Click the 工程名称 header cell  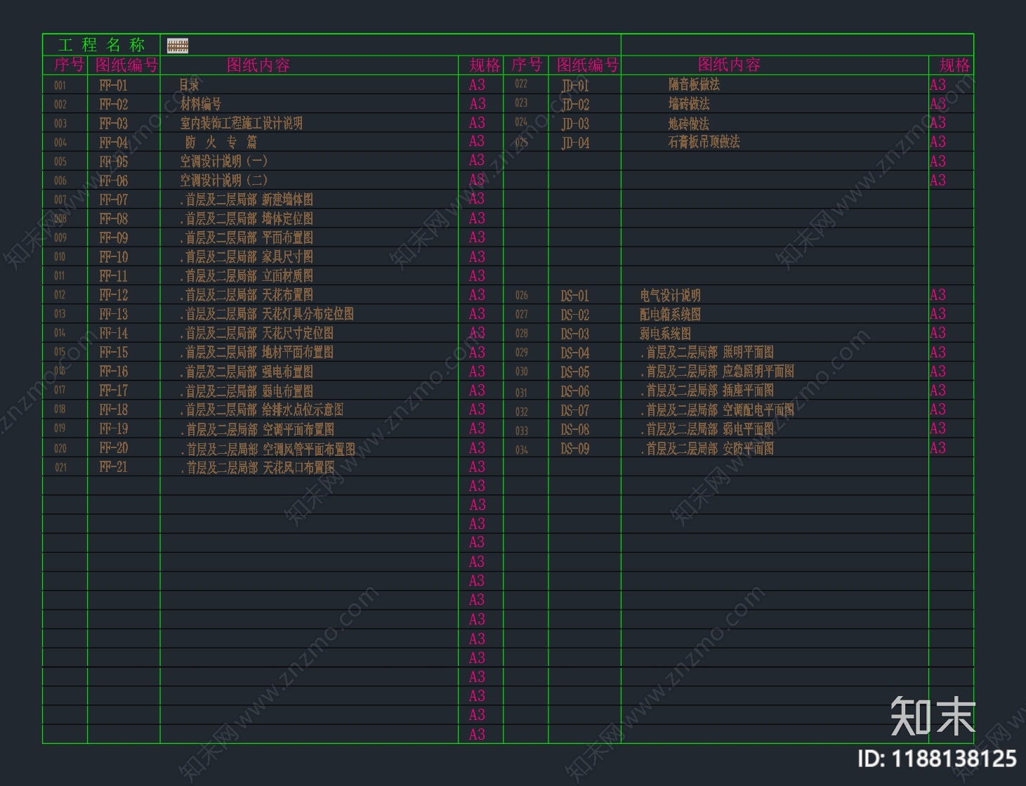(x=101, y=45)
